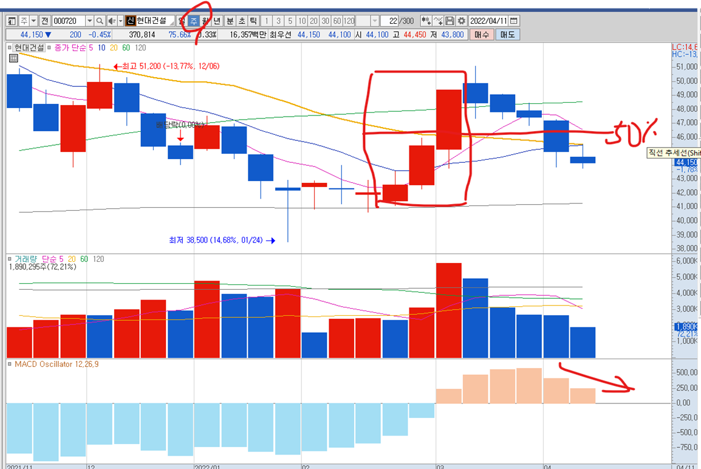
Task: Toggle the small square before 현대건설 label
Action: pos(9,47)
